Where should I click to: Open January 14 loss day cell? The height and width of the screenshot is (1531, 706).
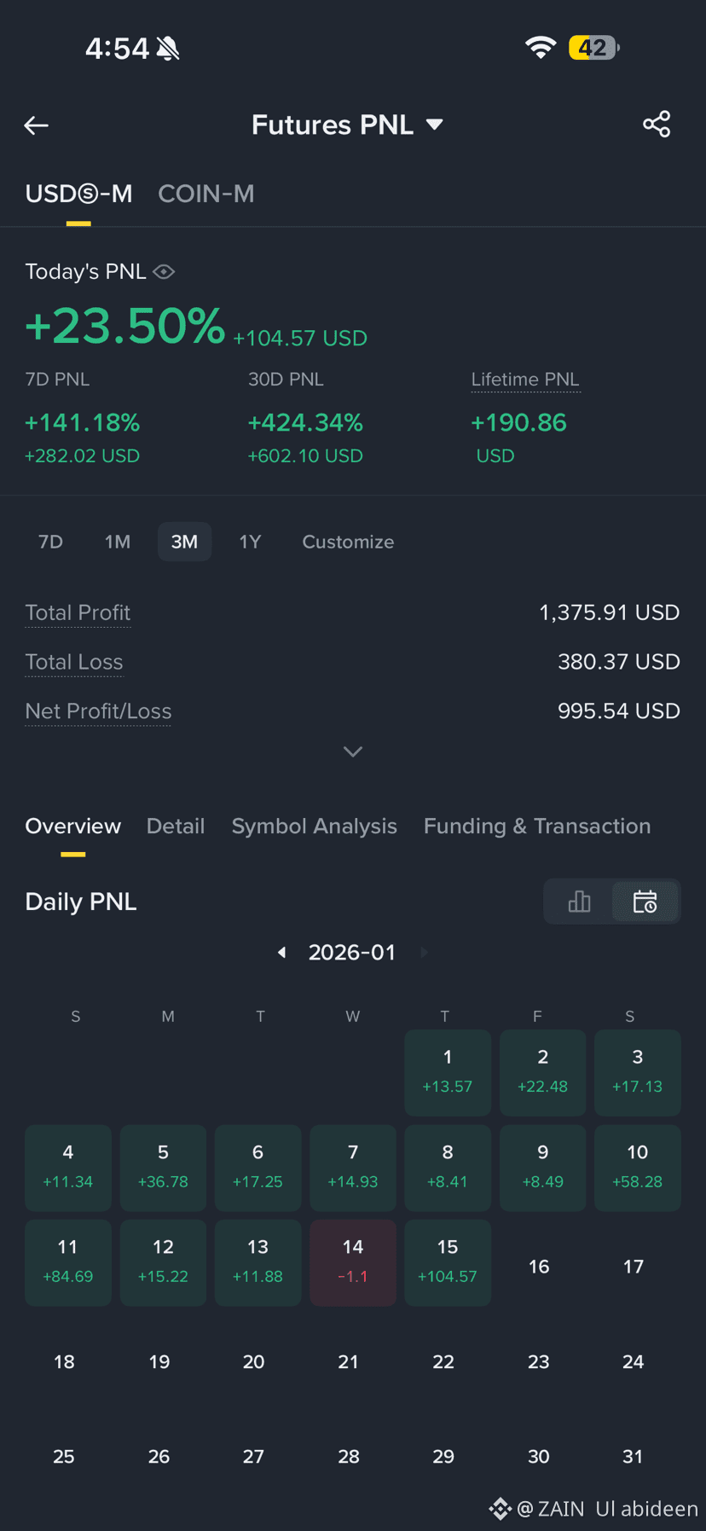353,1262
